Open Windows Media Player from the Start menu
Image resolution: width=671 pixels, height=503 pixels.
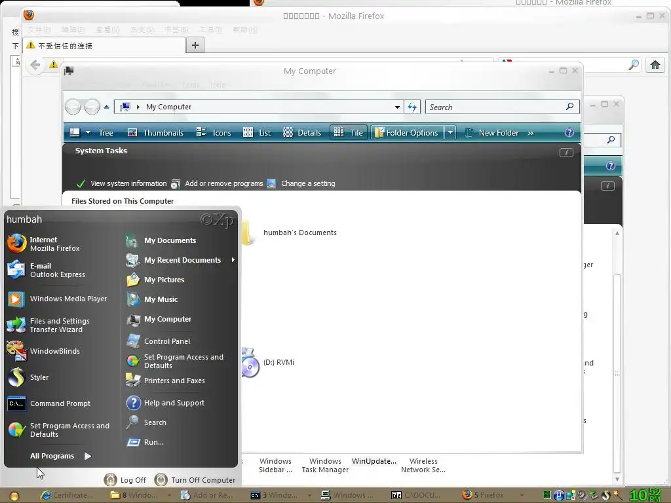(x=58, y=299)
